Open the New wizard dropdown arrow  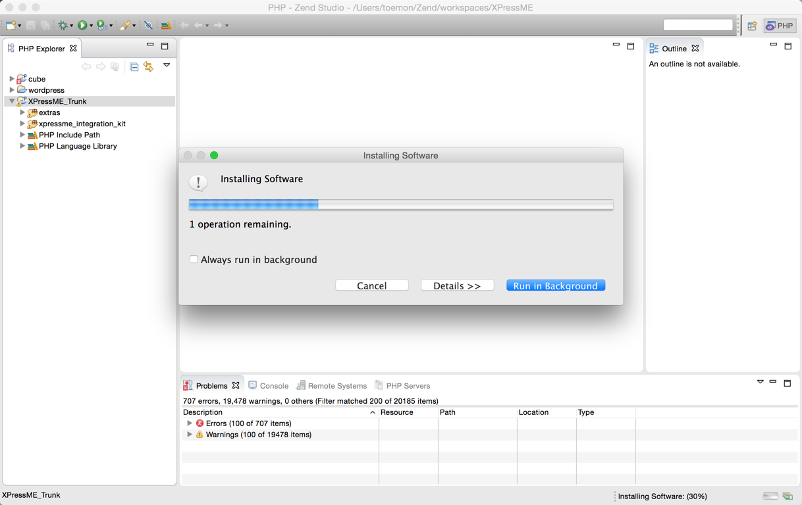(20, 26)
